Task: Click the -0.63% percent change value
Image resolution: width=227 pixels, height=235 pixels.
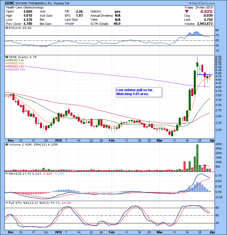Action: (x=206, y=12)
